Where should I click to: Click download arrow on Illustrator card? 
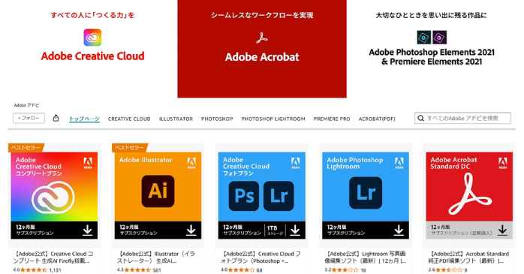tap(191, 230)
